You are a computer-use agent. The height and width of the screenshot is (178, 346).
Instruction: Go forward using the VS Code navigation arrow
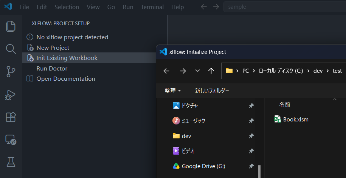pos(216,7)
